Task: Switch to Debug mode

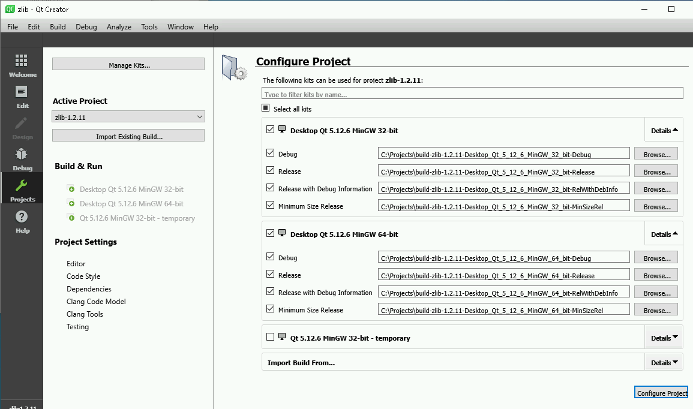Action: pos(22,159)
